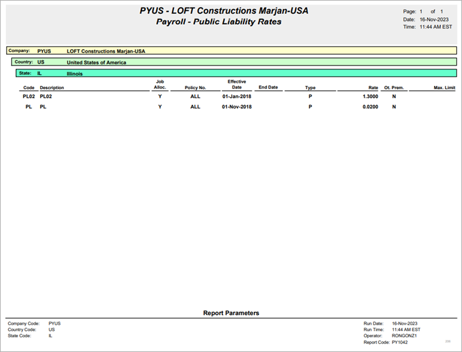Click the 'Report Parameters' heading

click(x=231, y=313)
